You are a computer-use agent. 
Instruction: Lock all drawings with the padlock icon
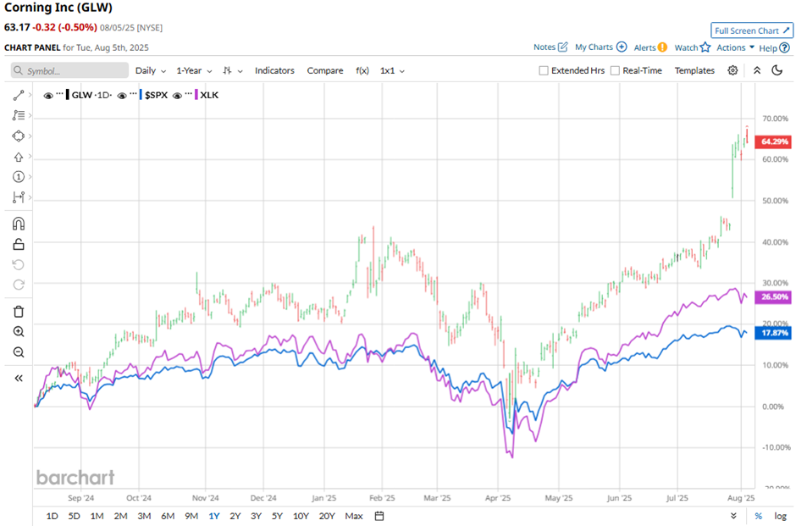(x=19, y=244)
